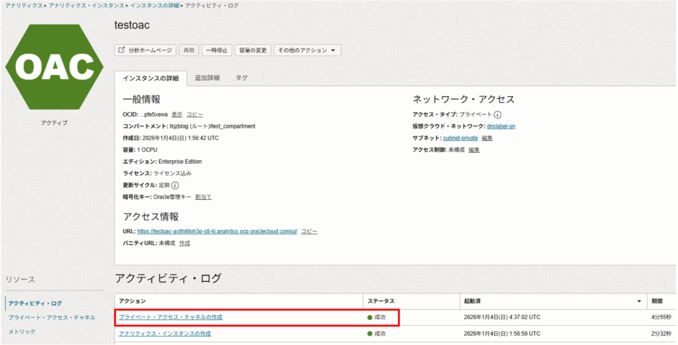Screen dimensions: 678x345
Task: Click the info icon next to 更新サイクル
Action: [x=175, y=185]
